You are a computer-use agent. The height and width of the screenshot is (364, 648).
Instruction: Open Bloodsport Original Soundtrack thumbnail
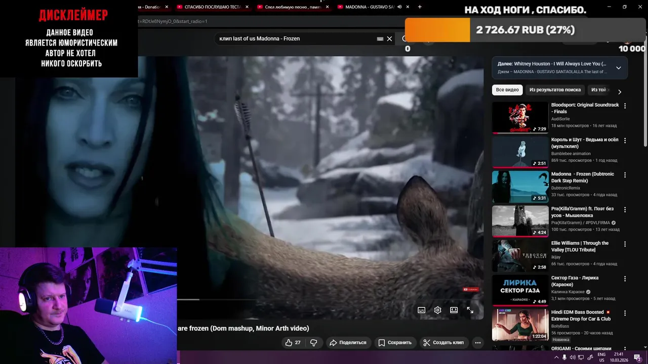click(520, 118)
